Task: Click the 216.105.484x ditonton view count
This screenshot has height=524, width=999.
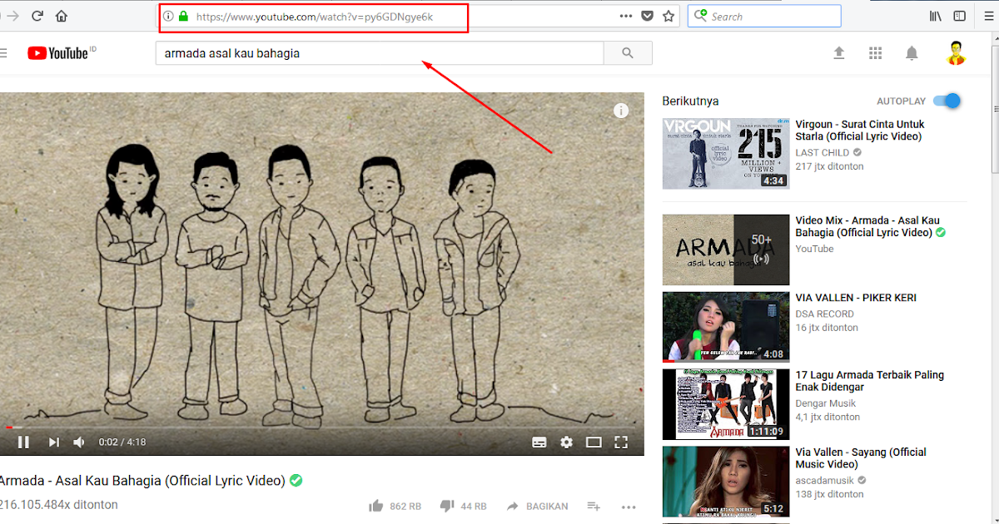Action: pos(58,505)
